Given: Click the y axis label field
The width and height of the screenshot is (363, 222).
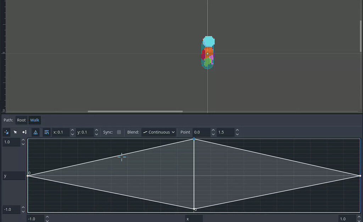Looking at the screenshot, I should pos(13,176).
